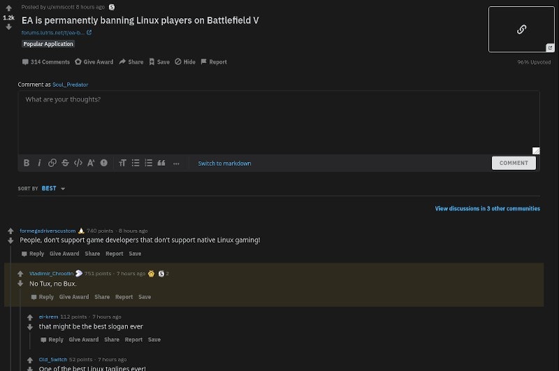Open the Sort By Best dropdown
Image resolution: width=559 pixels, height=371 pixels.
(53, 189)
